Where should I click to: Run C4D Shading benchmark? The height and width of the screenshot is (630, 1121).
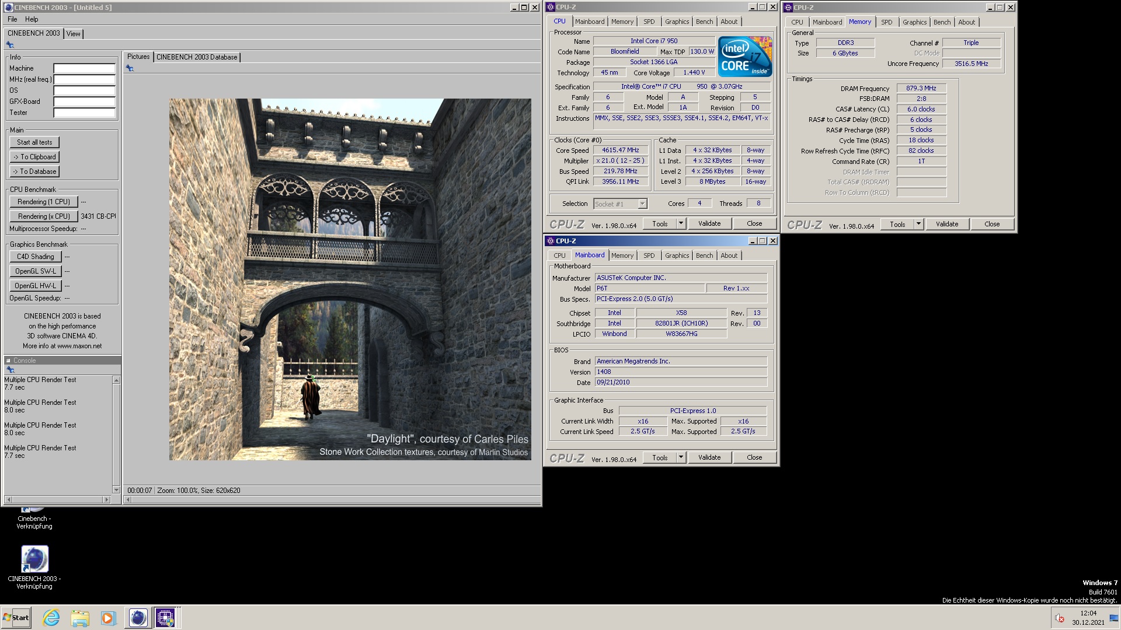pyautogui.click(x=35, y=257)
